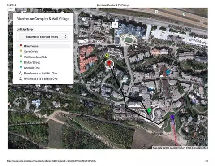Click the route line icon beside Riverhouse to Vail Mt. Club
Screen dimensions: 215x166
(x=21, y=73)
